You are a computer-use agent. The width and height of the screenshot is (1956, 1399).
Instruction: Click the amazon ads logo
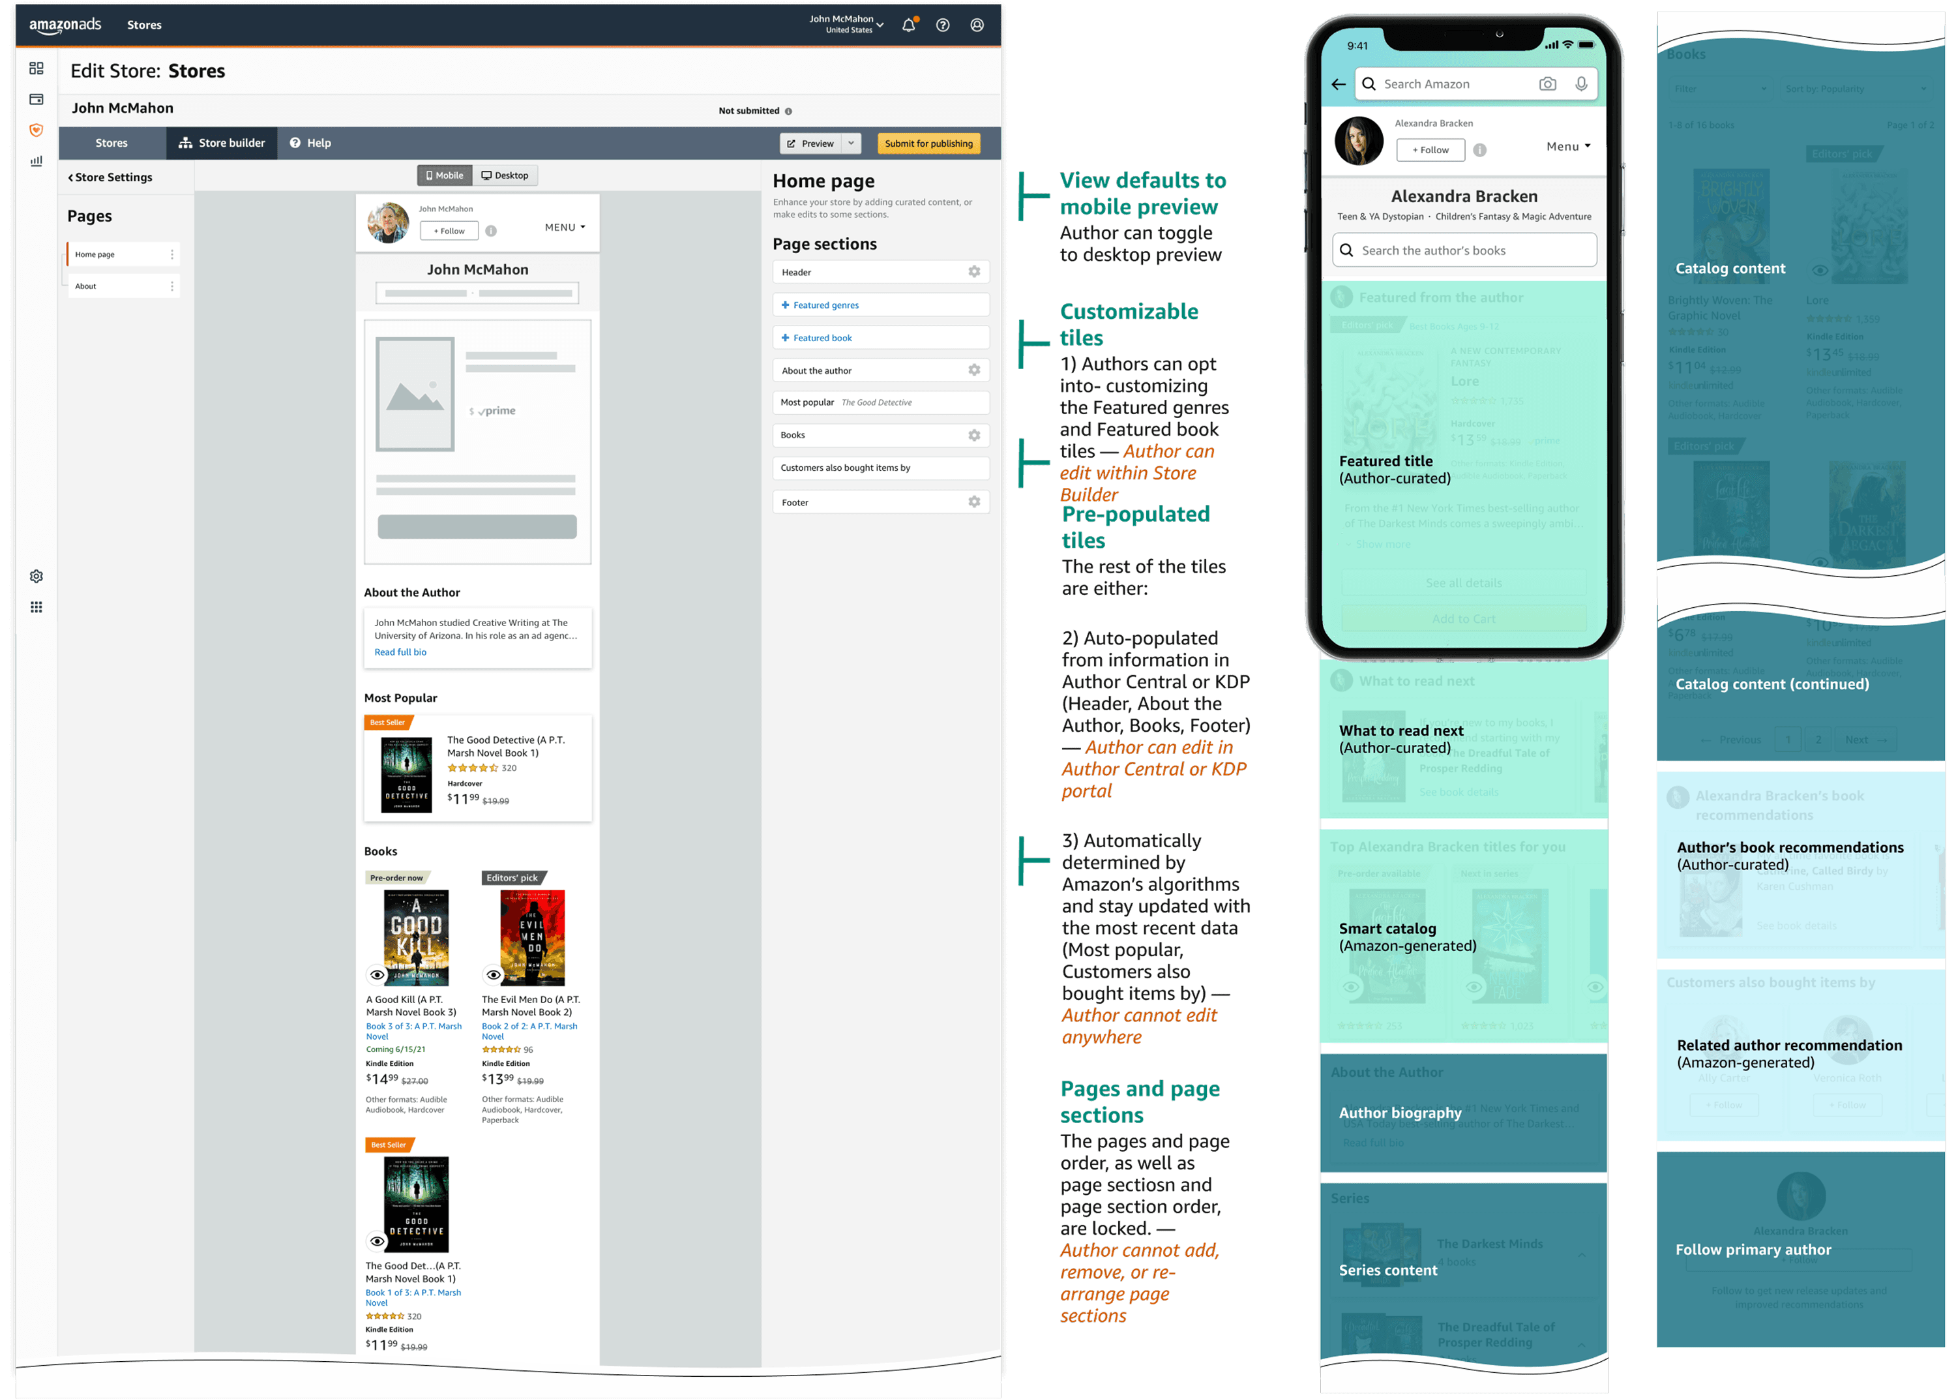tap(65, 25)
